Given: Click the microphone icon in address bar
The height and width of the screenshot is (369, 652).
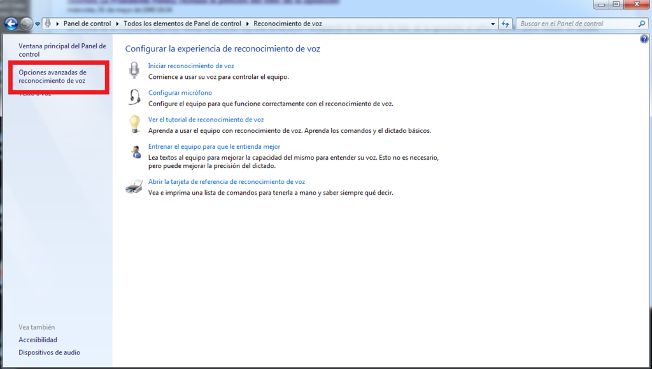Looking at the screenshot, I should (x=48, y=24).
